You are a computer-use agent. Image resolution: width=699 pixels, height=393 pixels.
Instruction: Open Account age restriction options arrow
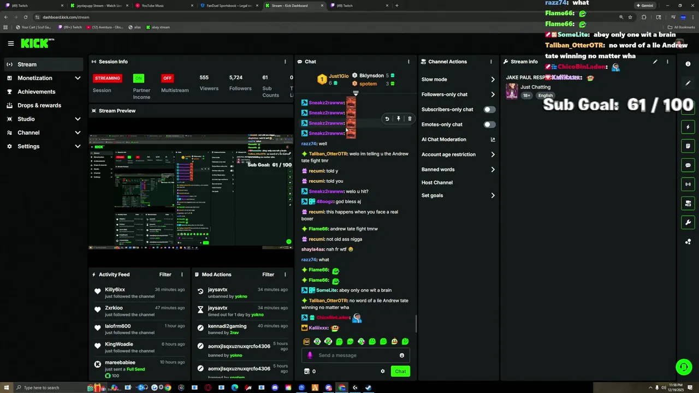point(493,154)
